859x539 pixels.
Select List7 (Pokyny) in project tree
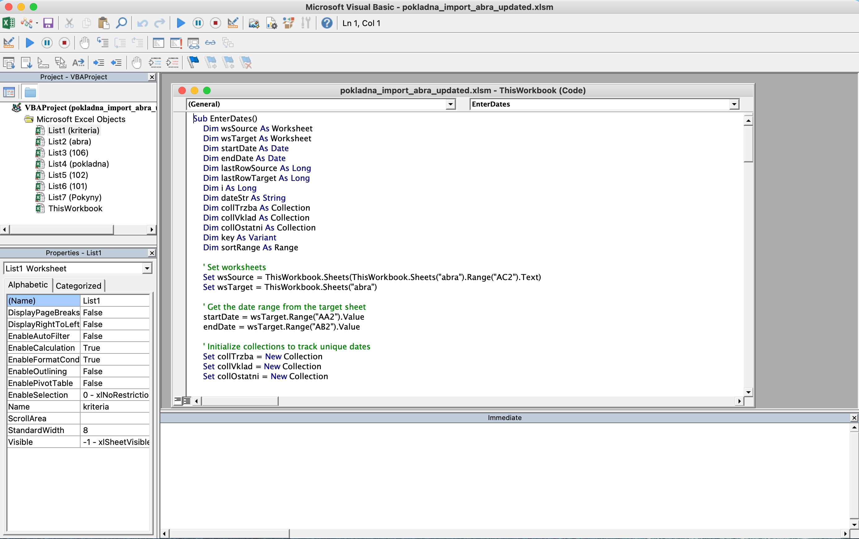point(75,197)
